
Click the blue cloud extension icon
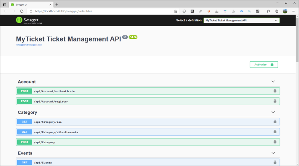point(241,11)
